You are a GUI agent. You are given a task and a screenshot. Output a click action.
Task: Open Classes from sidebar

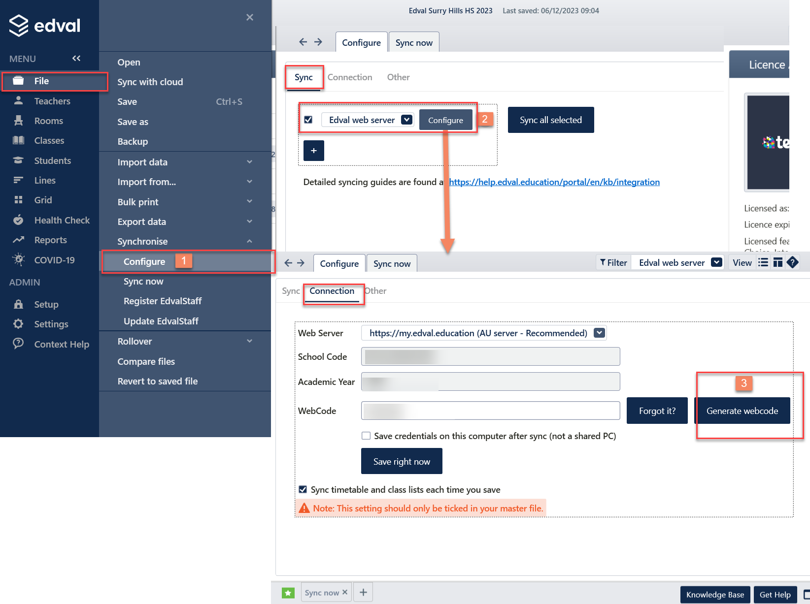[x=49, y=140]
